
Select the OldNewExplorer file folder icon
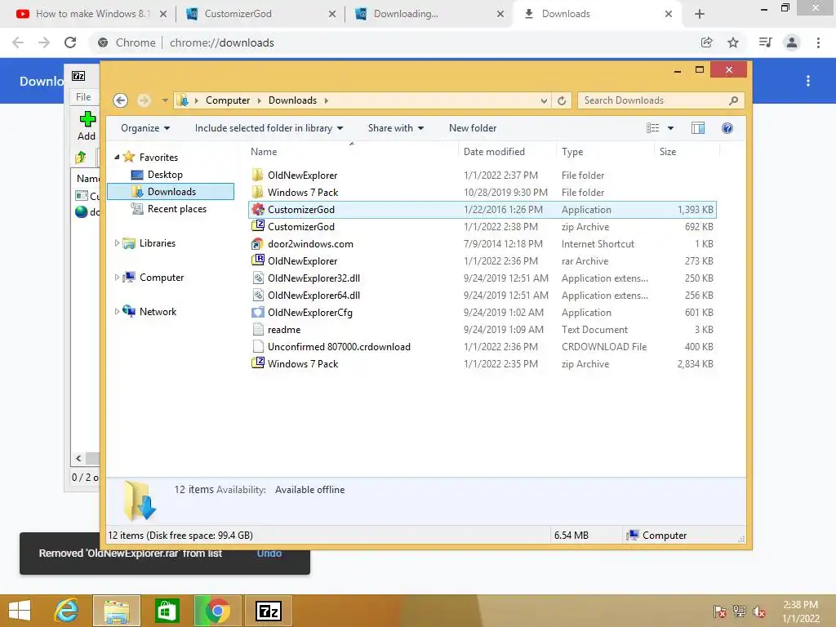258,175
